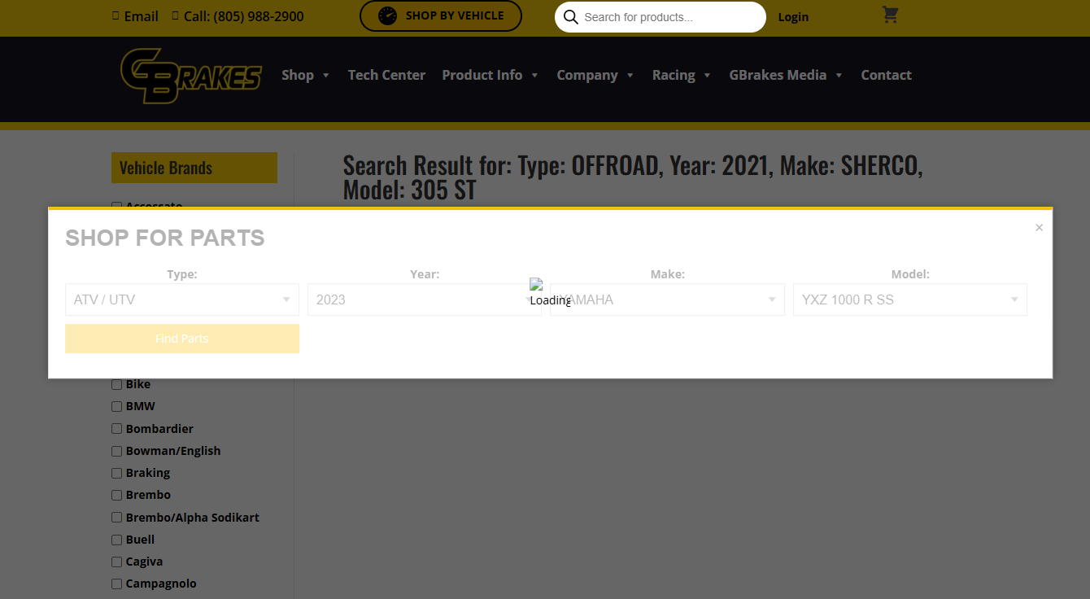
Task: Enable the Cagiva brand filter
Action: [117, 562]
